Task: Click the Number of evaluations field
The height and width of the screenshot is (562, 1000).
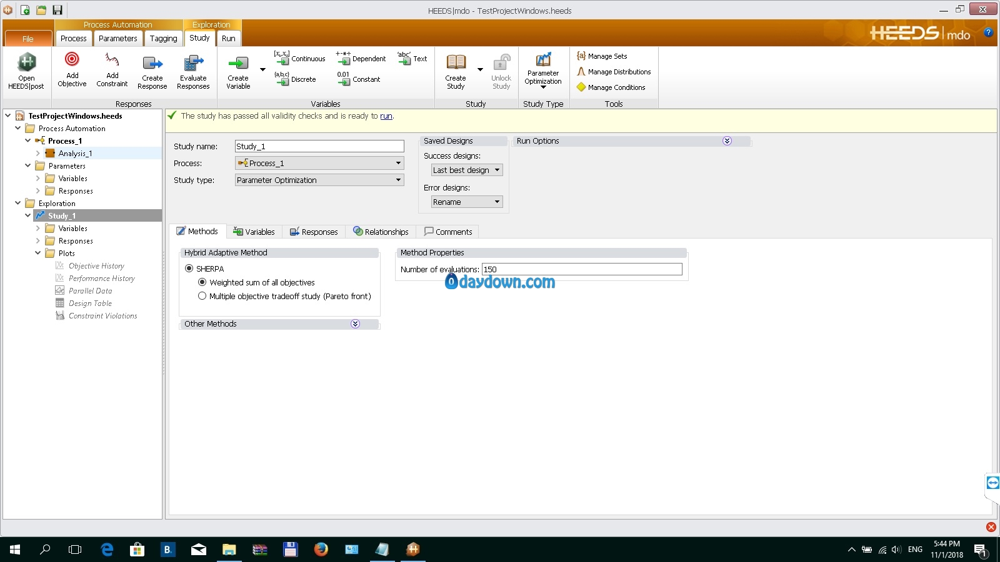Action: tap(582, 269)
